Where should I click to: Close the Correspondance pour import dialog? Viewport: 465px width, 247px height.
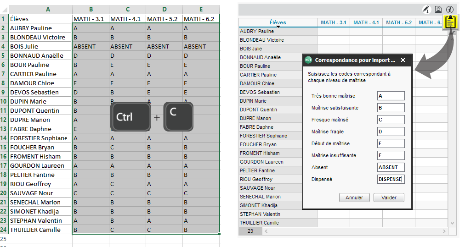click(x=403, y=60)
